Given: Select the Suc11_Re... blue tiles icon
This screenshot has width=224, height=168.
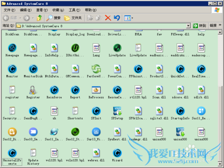Looking at the screenshot, I should pos(201,111).
